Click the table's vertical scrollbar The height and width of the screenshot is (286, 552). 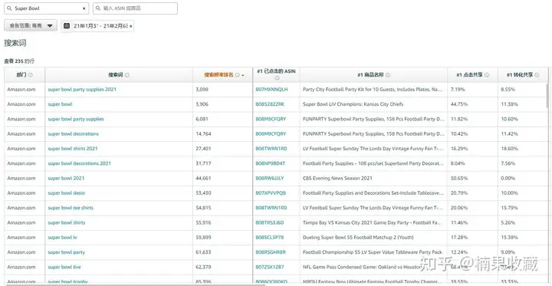547,95
